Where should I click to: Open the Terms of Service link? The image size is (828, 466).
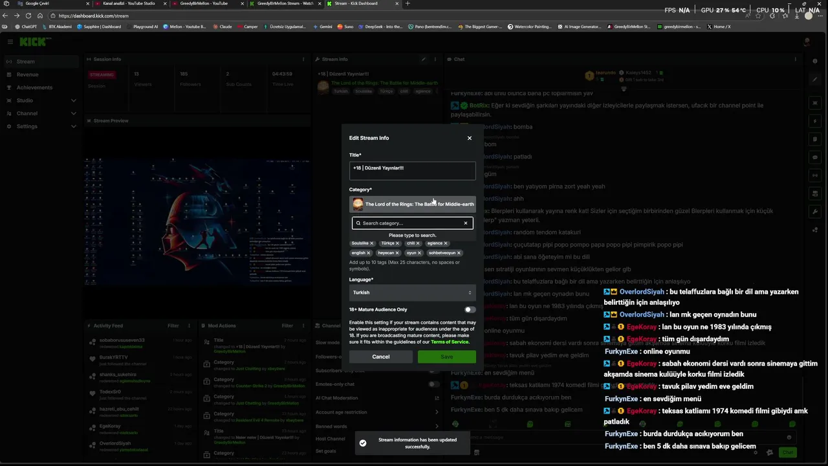450,342
